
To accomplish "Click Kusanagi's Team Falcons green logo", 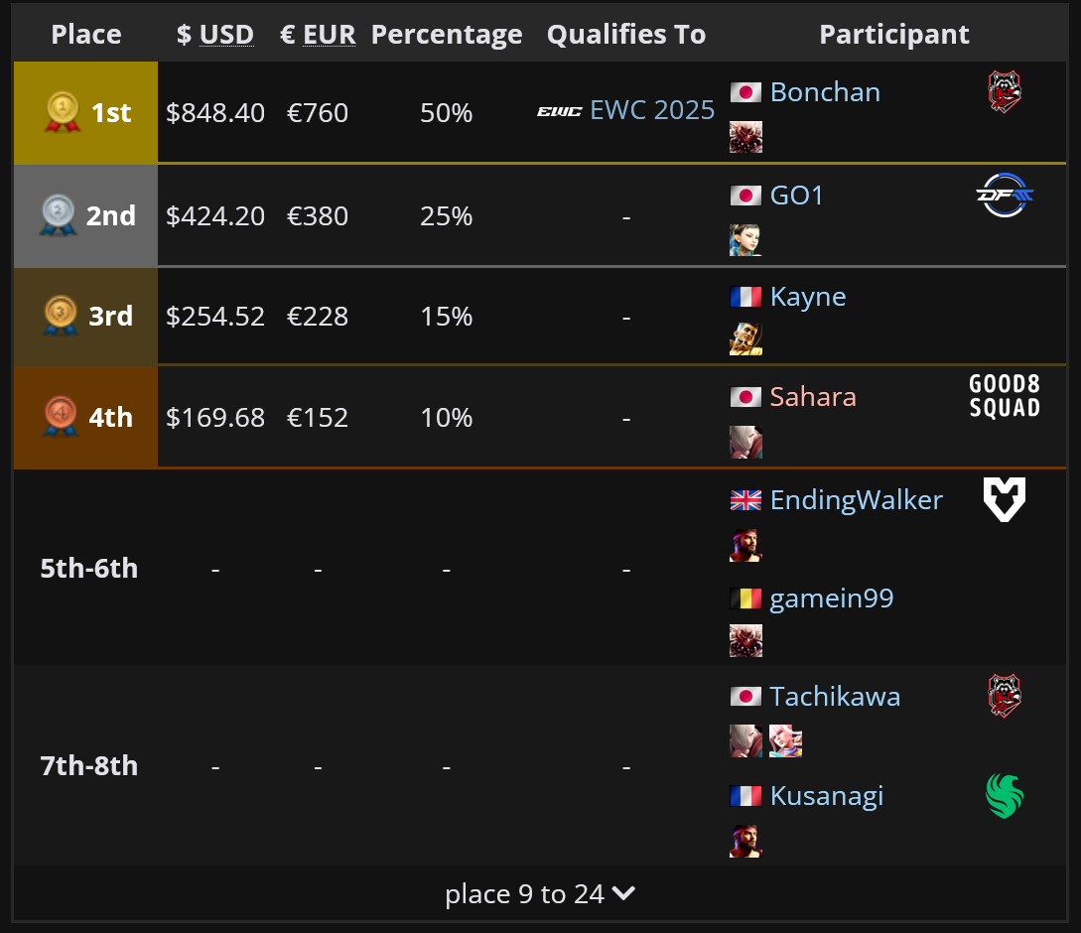I will [1005, 796].
